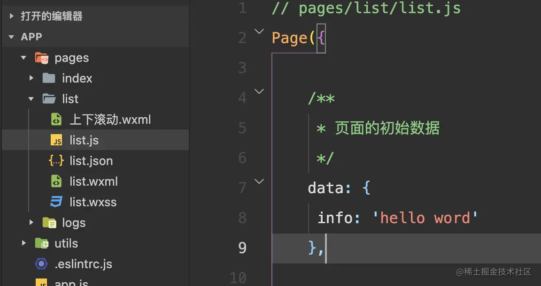Click the 上下滚动.wxml file icon
Viewport: 541px width, 286px height.
[x=56, y=120]
